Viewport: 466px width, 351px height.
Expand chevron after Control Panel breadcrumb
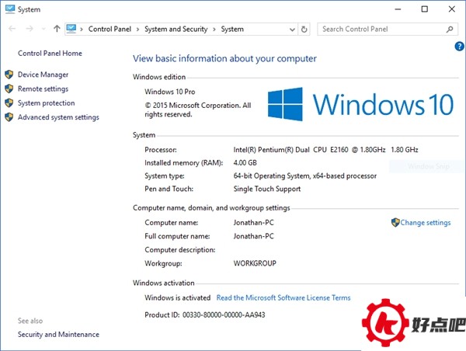[x=137, y=30]
